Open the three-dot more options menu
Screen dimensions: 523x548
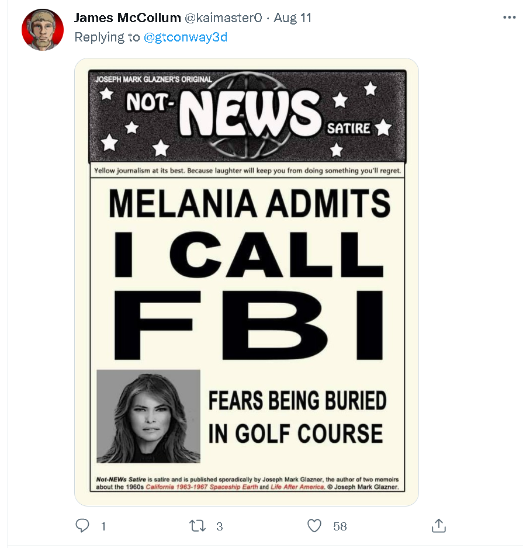(510, 18)
